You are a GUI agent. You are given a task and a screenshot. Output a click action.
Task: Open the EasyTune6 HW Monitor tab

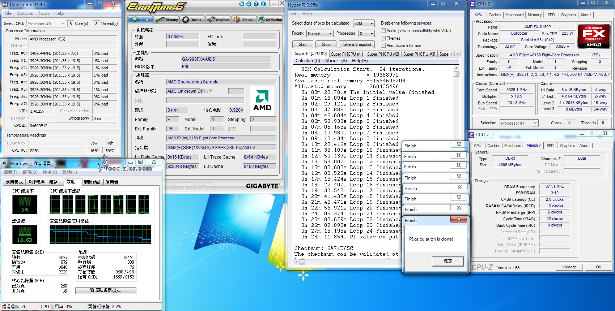tap(270, 20)
